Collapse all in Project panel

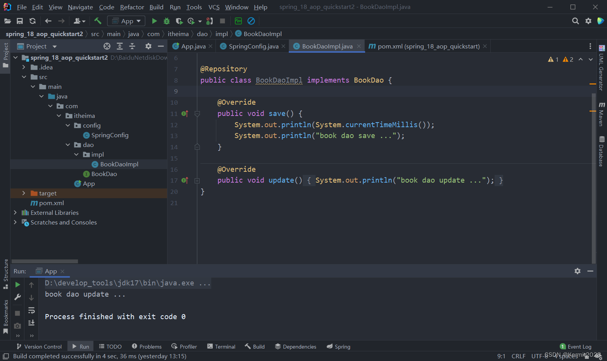(x=132, y=46)
